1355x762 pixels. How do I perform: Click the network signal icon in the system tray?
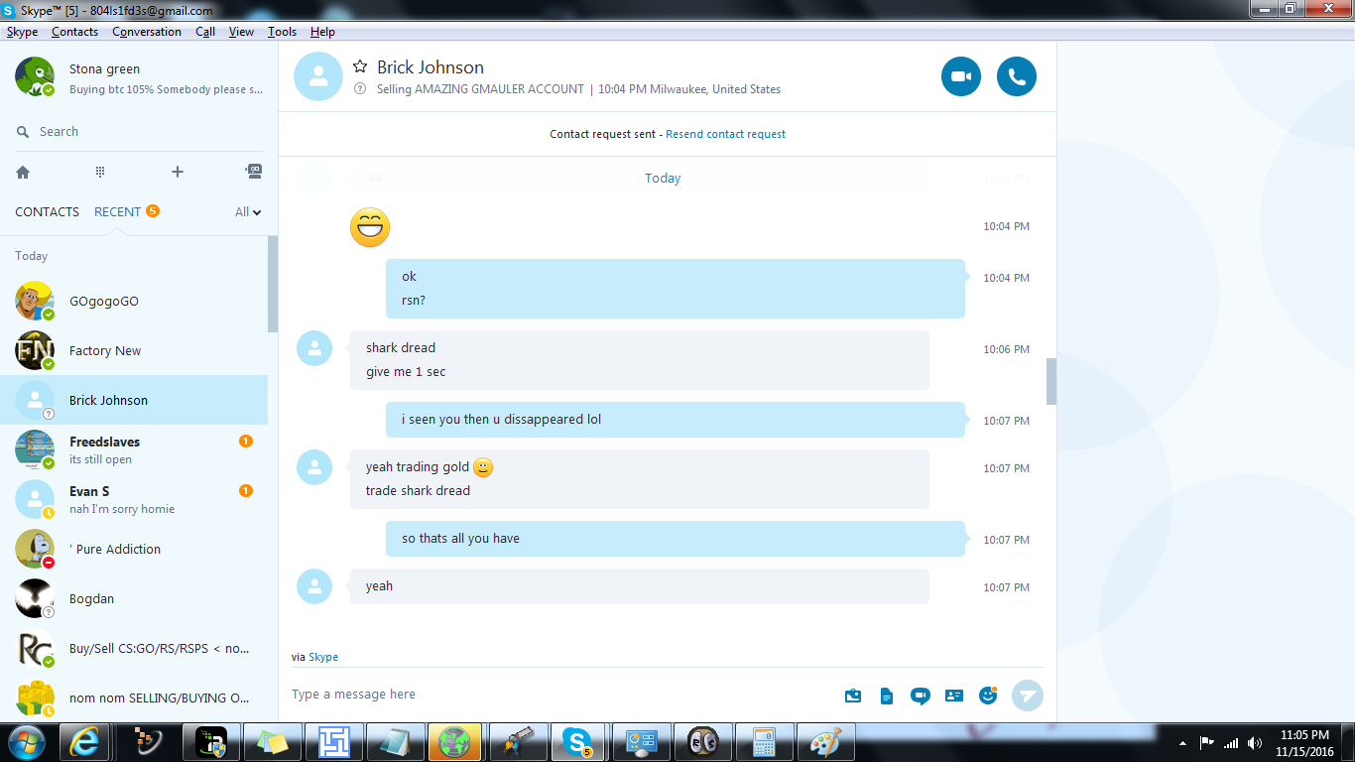[x=1231, y=742]
